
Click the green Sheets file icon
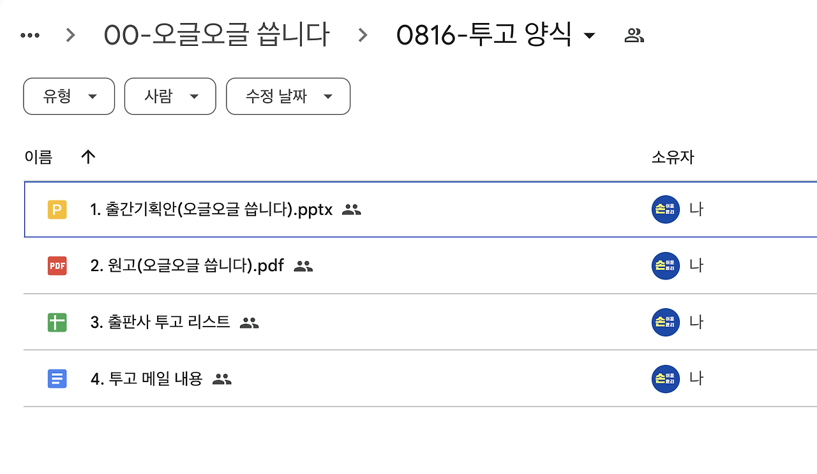pos(57,322)
